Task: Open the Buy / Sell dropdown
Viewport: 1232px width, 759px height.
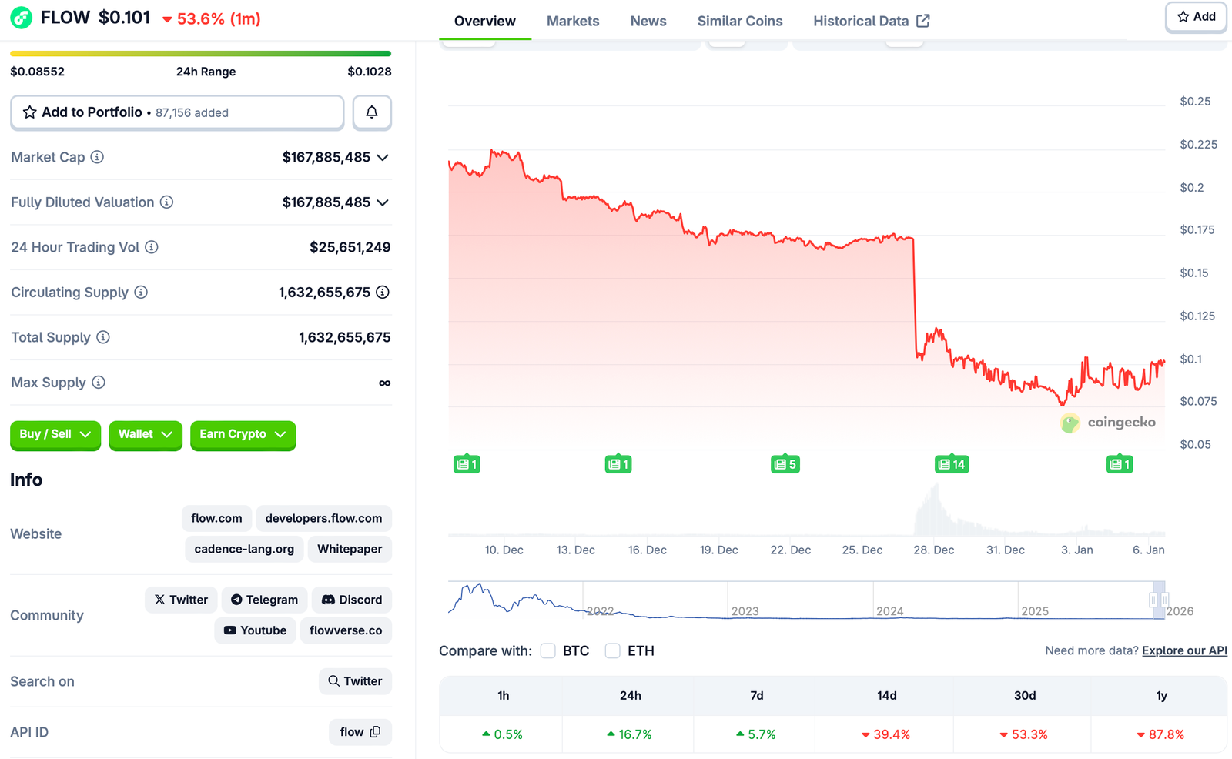Action: (x=55, y=435)
